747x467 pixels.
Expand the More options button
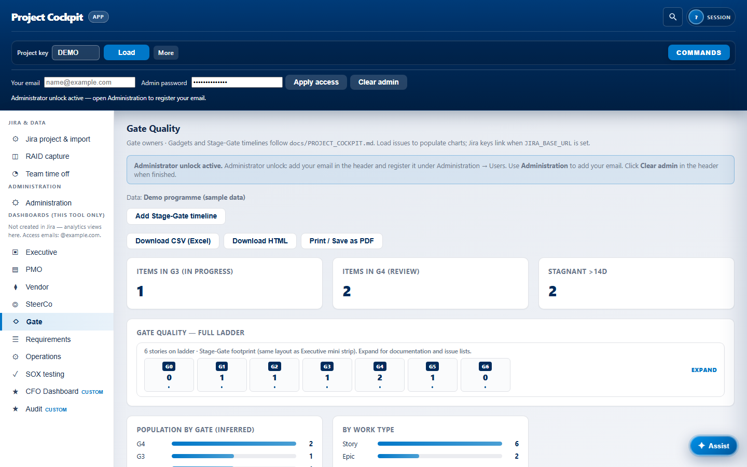[x=166, y=53]
